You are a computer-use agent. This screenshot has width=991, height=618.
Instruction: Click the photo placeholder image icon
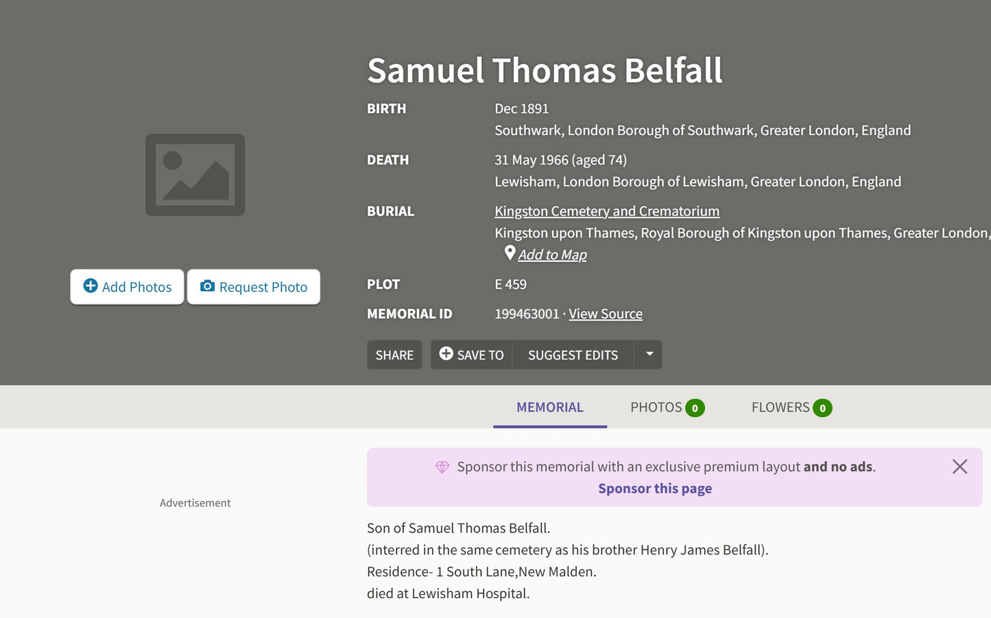tap(195, 175)
